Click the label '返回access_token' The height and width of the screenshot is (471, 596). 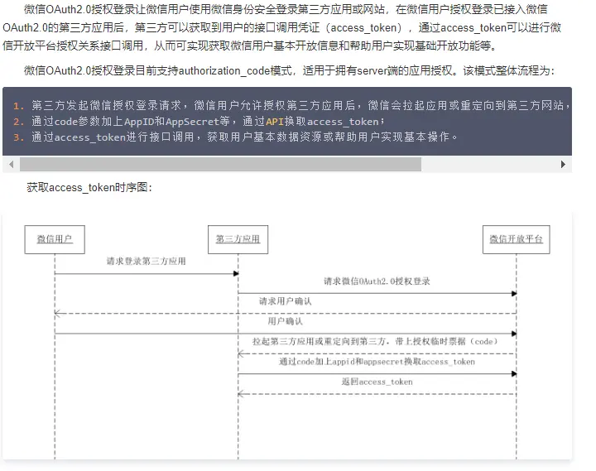click(377, 382)
